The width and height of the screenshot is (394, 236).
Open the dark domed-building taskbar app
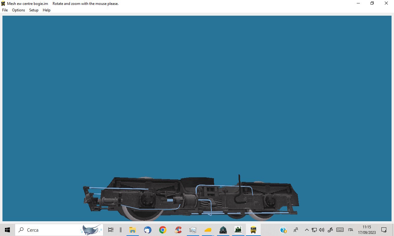pyautogui.click(x=223, y=230)
